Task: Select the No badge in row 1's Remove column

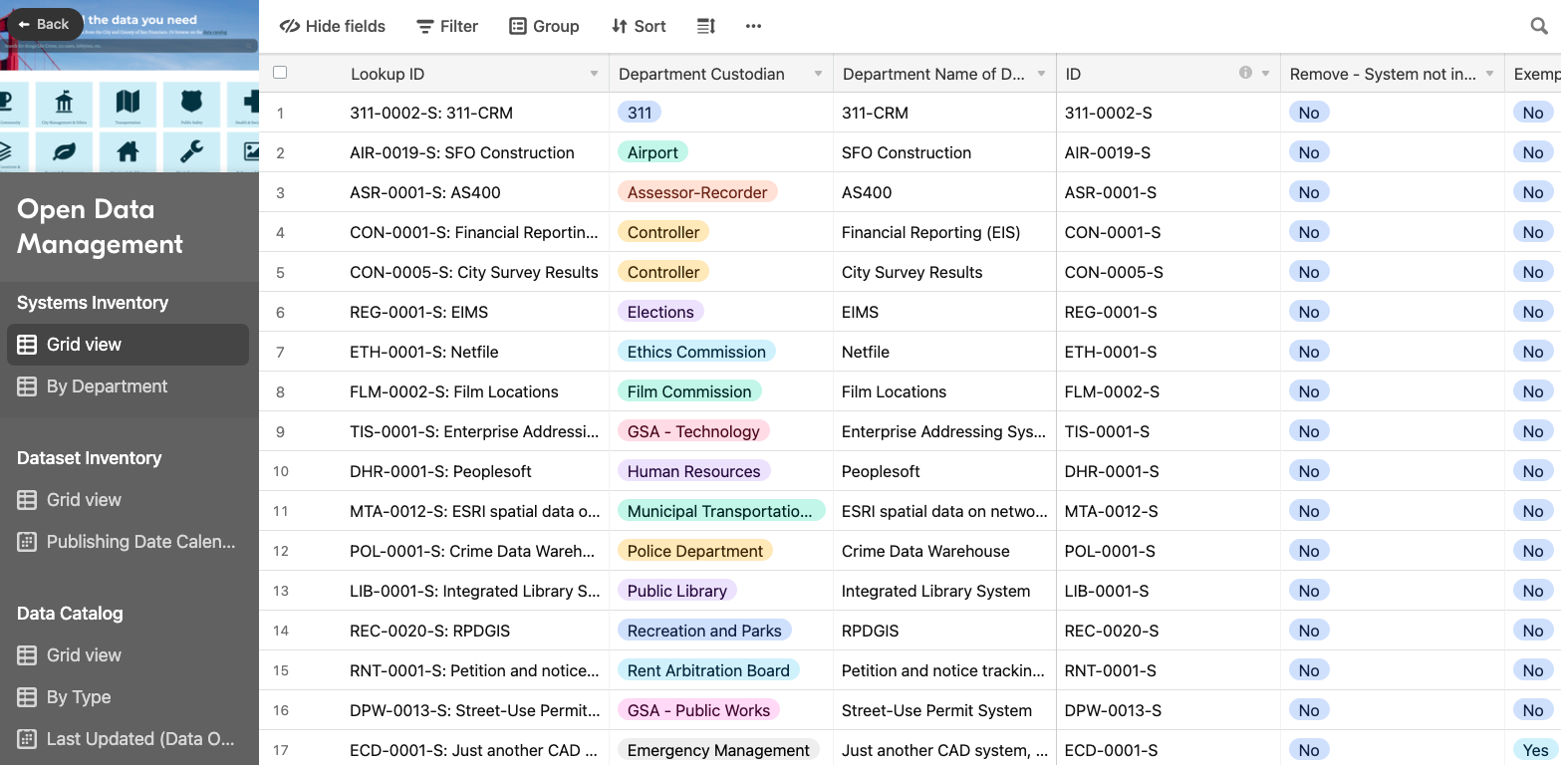Action: pos(1309,113)
